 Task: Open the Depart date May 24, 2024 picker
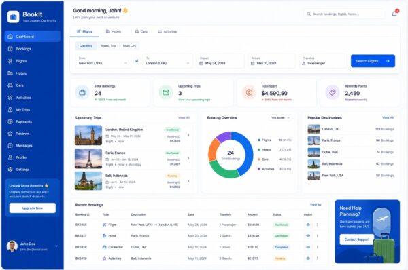click(x=220, y=61)
